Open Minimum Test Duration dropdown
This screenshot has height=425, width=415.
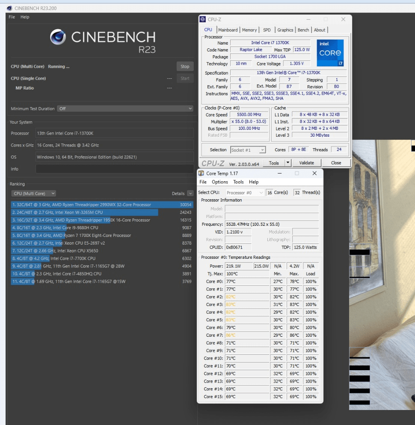(x=125, y=108)
